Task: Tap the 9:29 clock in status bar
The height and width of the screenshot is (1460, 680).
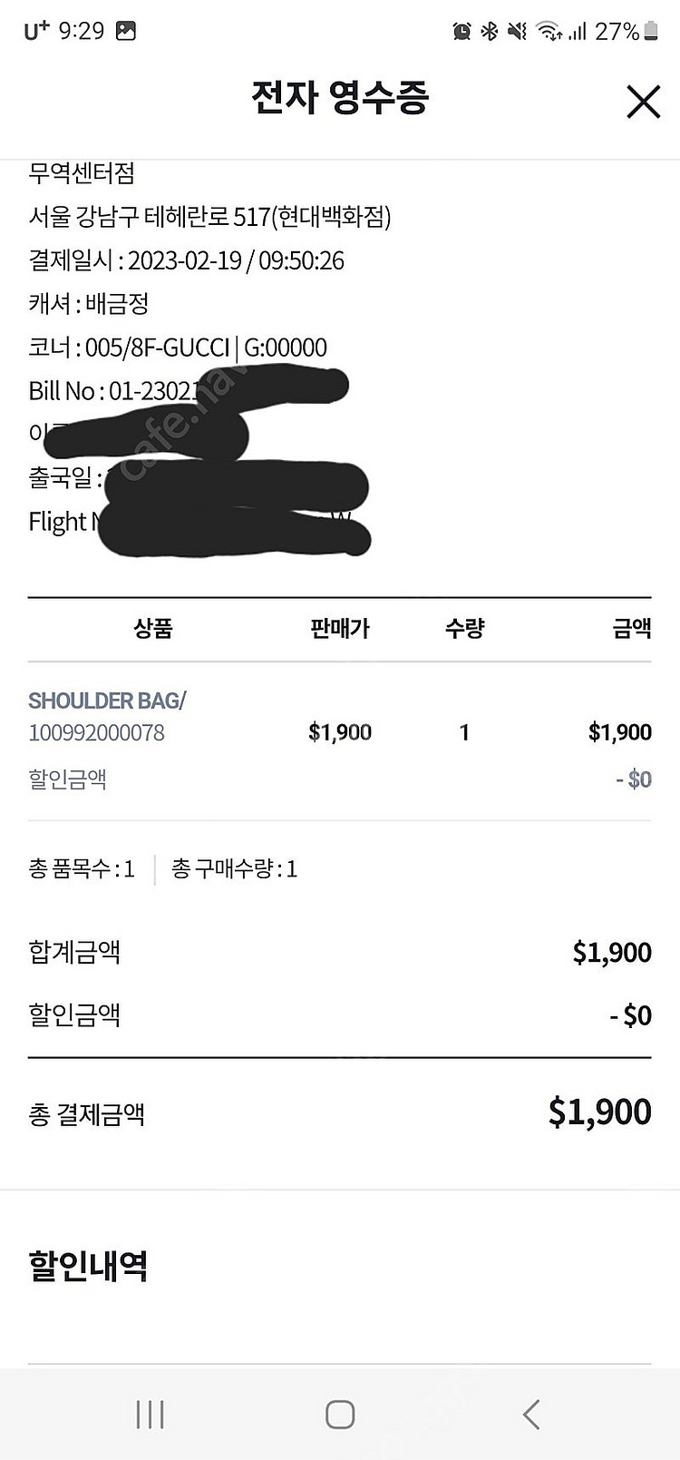Action: [81, 31]
